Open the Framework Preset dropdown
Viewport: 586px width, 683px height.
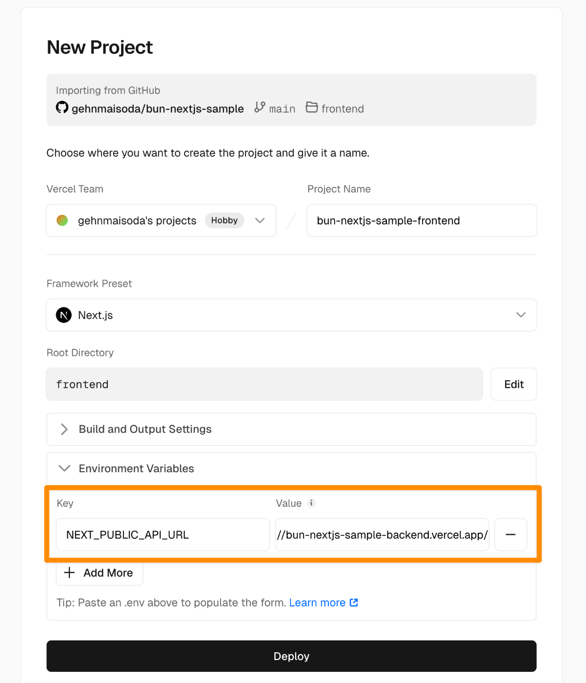click(521, 315)
